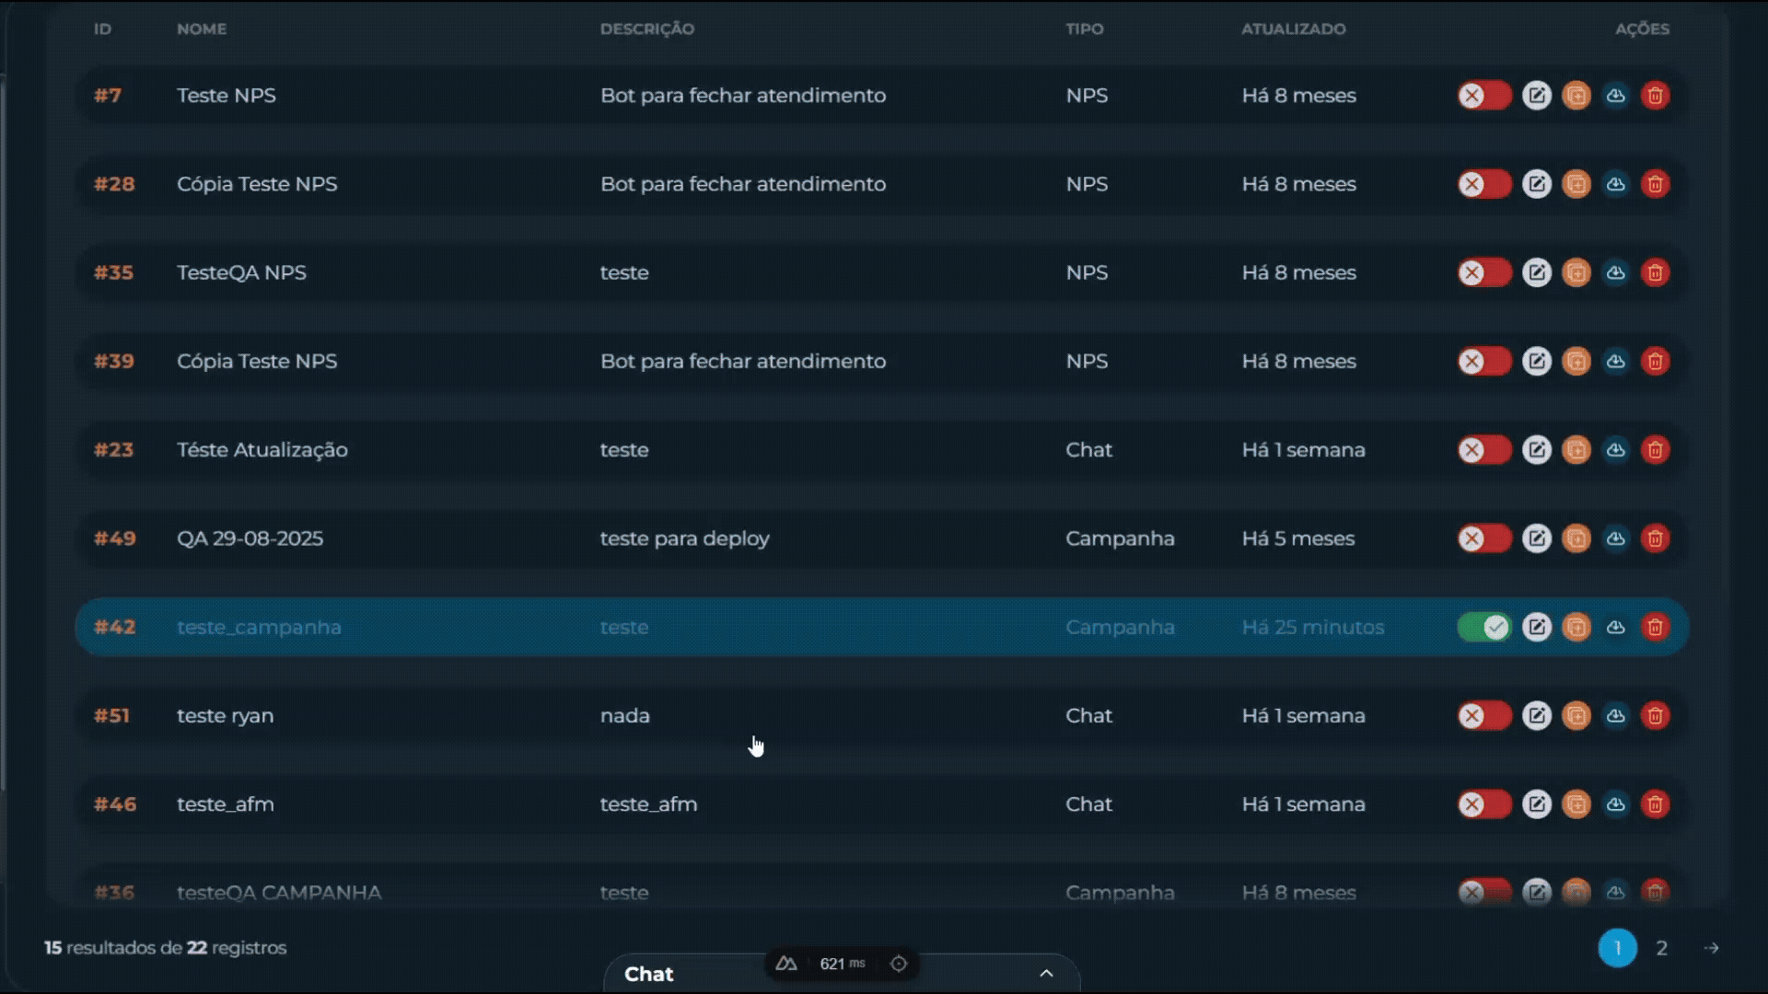This screenshot has width=1768, height=994.
Task: Download the teste_campanha bot
Action: 1616,627
